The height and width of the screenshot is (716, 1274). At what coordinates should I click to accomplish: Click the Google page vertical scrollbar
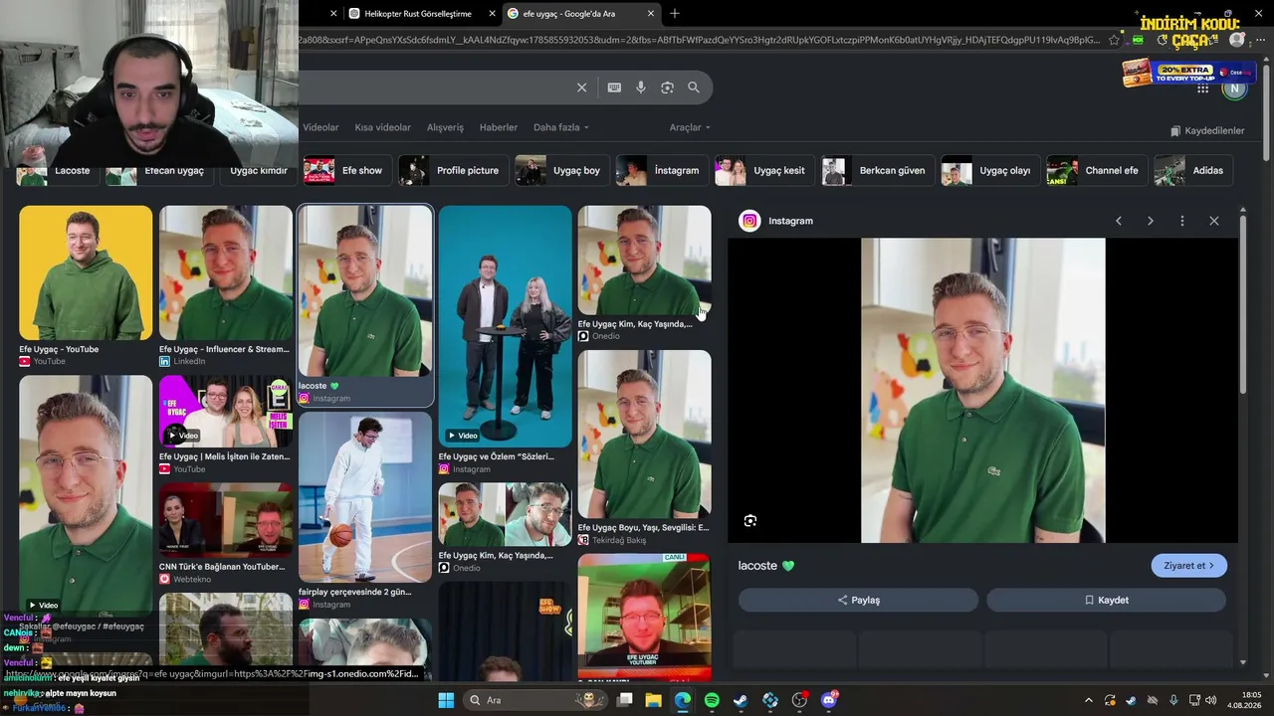1266,111
